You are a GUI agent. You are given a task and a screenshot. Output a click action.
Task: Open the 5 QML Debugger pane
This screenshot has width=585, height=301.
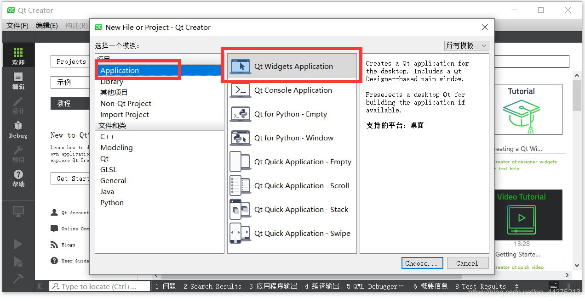pos(375,286)
